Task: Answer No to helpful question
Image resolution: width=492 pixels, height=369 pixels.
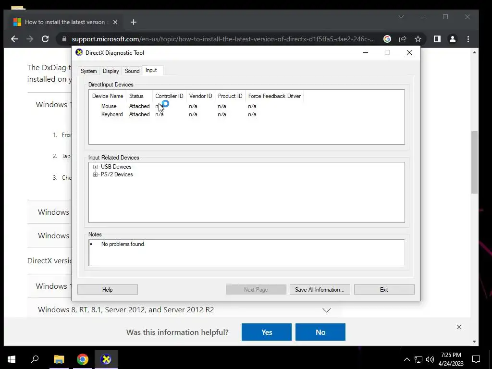Action: click(320, 332)
